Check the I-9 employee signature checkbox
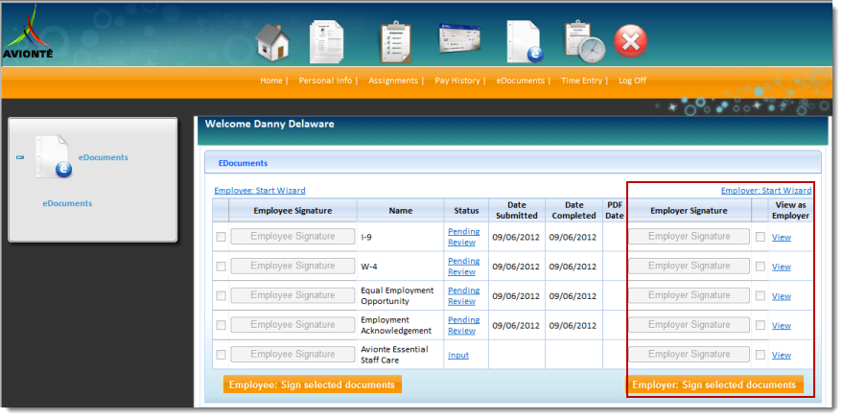Image resolution: width=843 pixels, height=418 pixels. 222,237
